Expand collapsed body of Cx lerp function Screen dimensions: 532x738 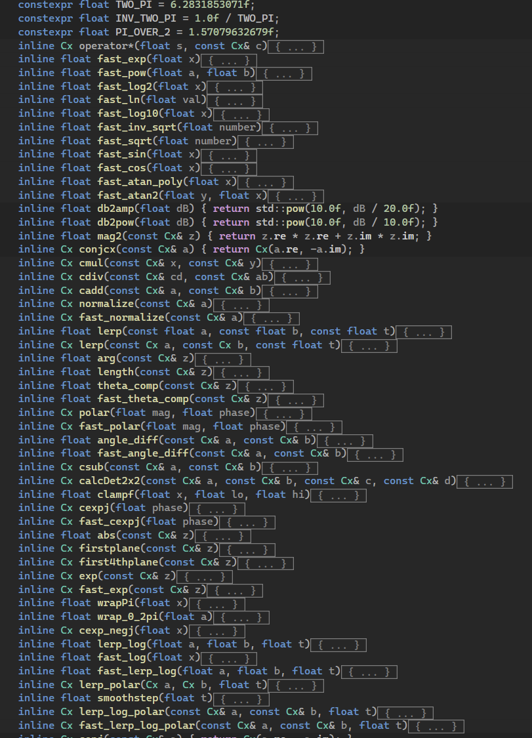[369, 346]
